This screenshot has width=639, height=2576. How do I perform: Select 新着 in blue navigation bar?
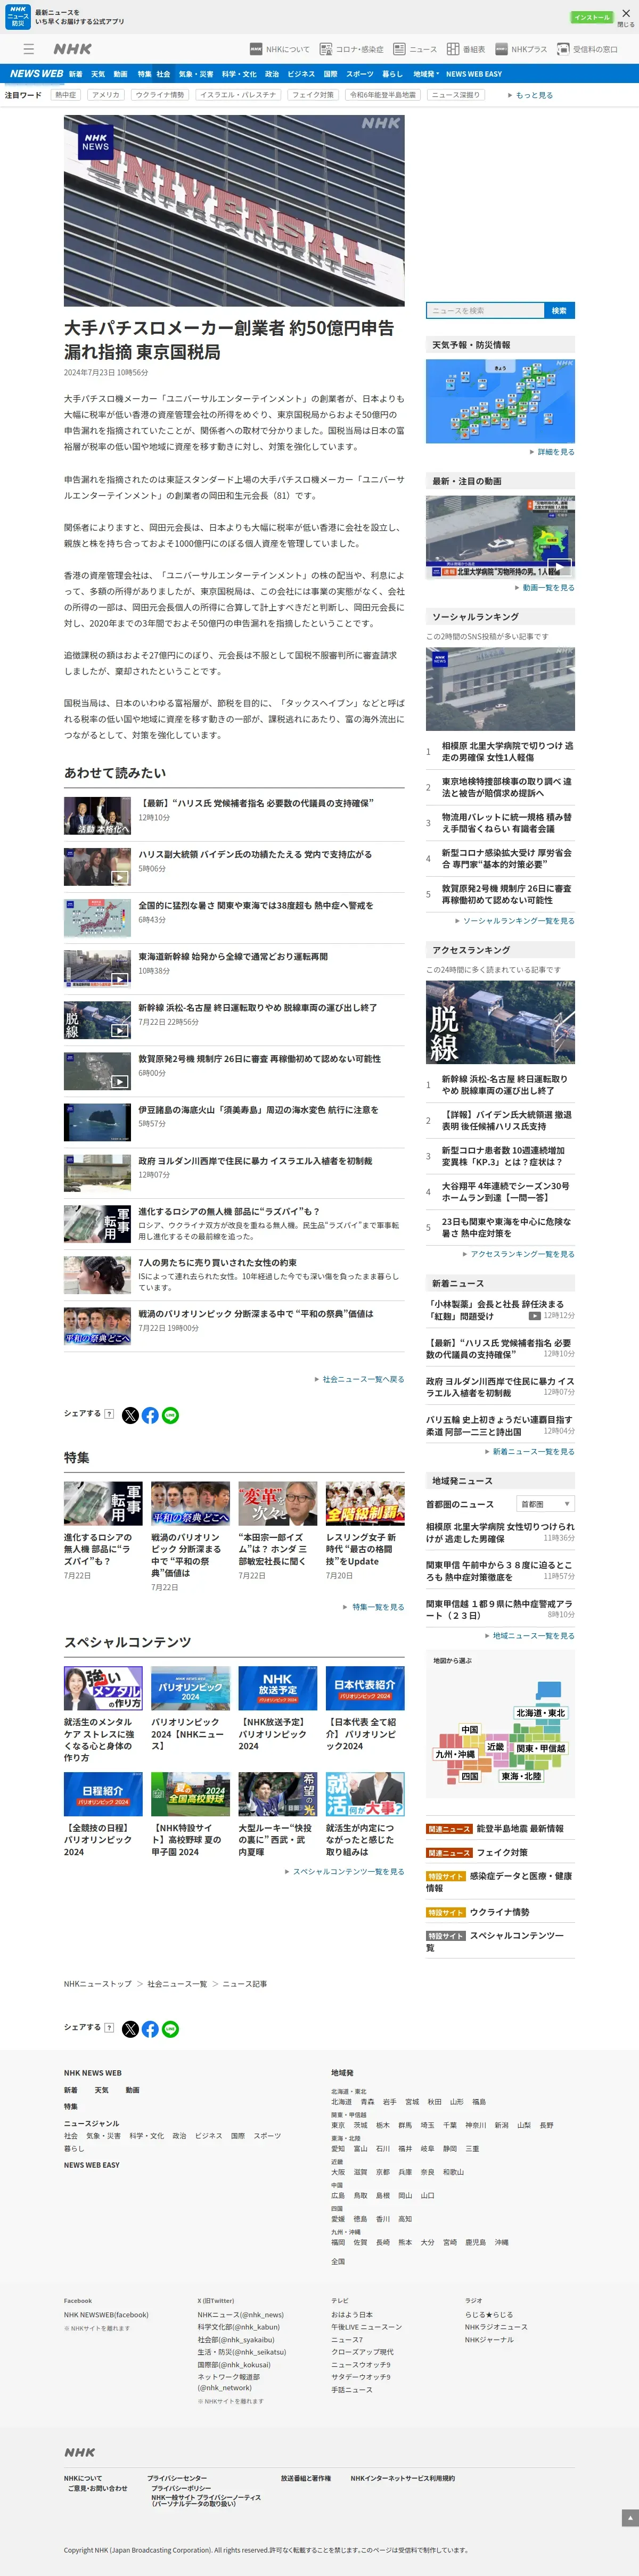click(75, 74)
